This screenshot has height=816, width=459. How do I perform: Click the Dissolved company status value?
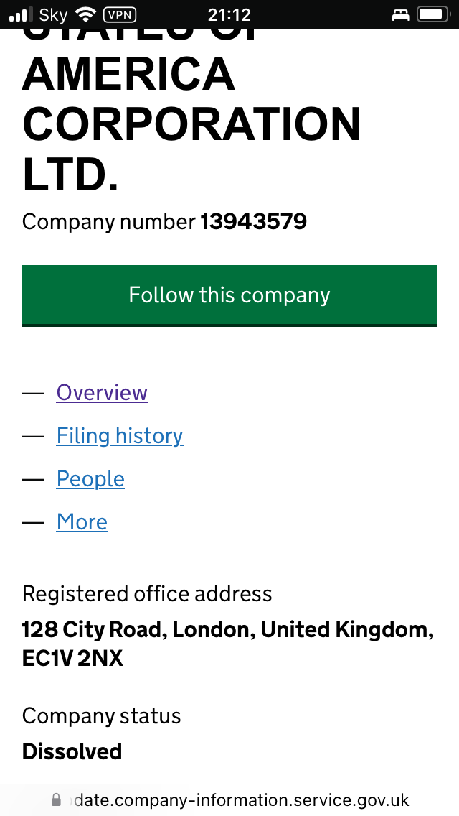tap(72, 752)
